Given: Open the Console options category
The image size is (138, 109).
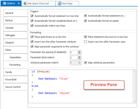Looking at the screenshot, I should click(16, 28).
